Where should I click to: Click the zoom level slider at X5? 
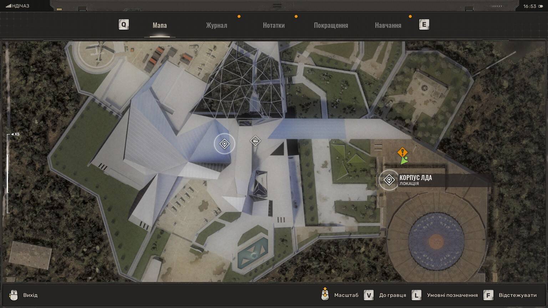click(7, 174)
